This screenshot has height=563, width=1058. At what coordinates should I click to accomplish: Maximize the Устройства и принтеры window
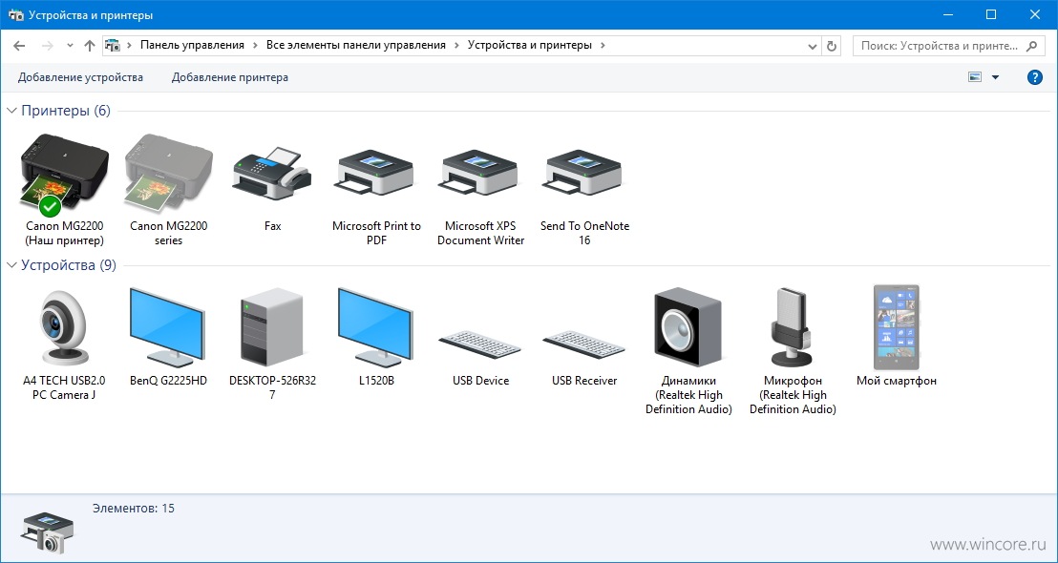990,14
